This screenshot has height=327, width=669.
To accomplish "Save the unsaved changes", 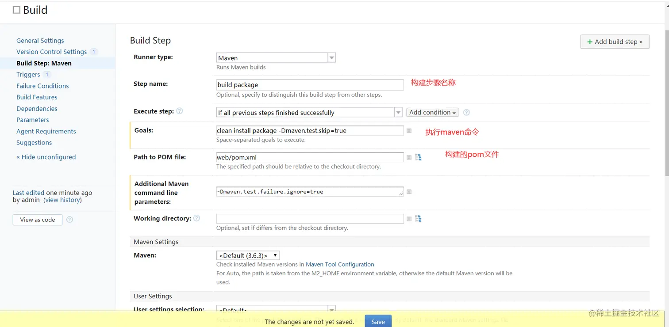I will 378,322.
